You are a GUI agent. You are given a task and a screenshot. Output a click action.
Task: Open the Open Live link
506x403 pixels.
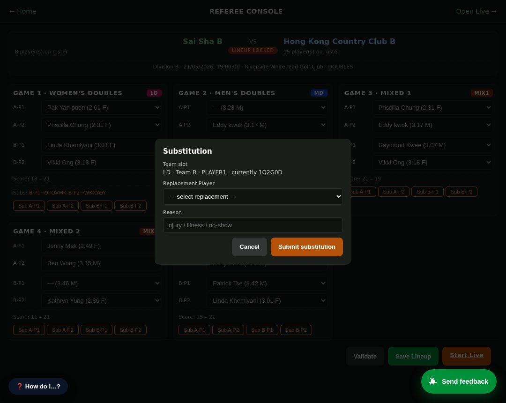(476, 11)
